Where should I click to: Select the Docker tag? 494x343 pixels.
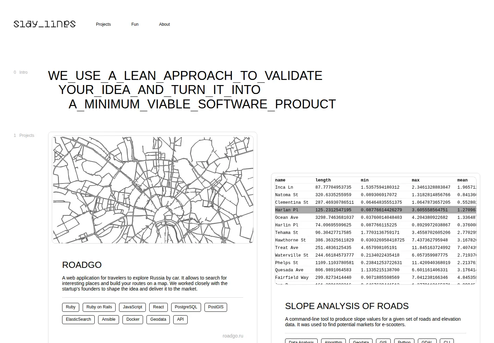pos(133,319)
